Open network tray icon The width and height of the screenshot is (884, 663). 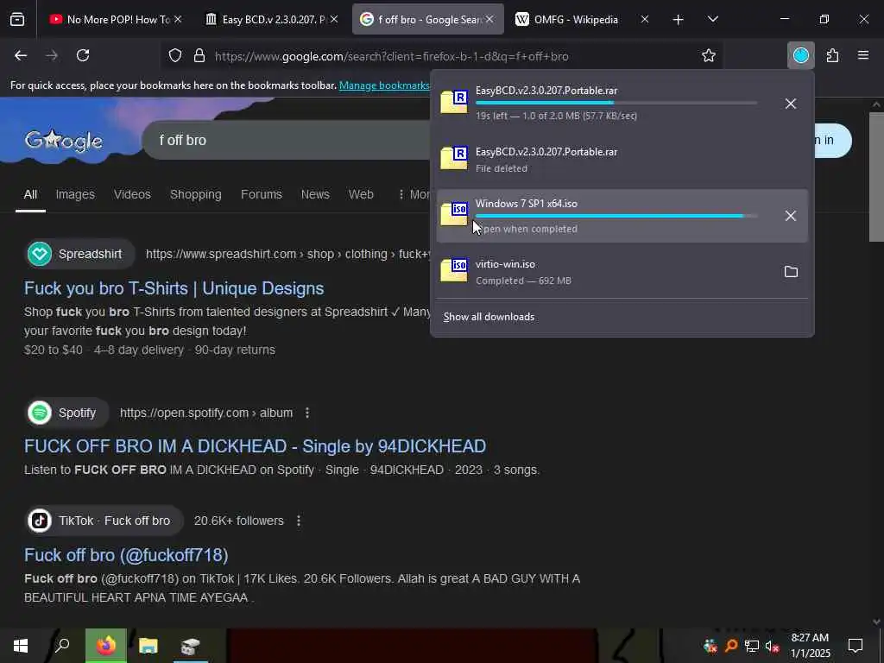click(752, 646)
